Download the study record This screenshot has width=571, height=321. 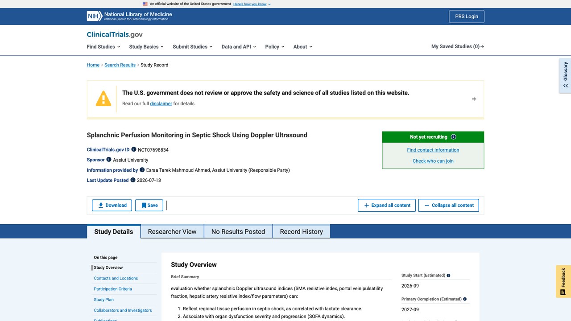112,205
